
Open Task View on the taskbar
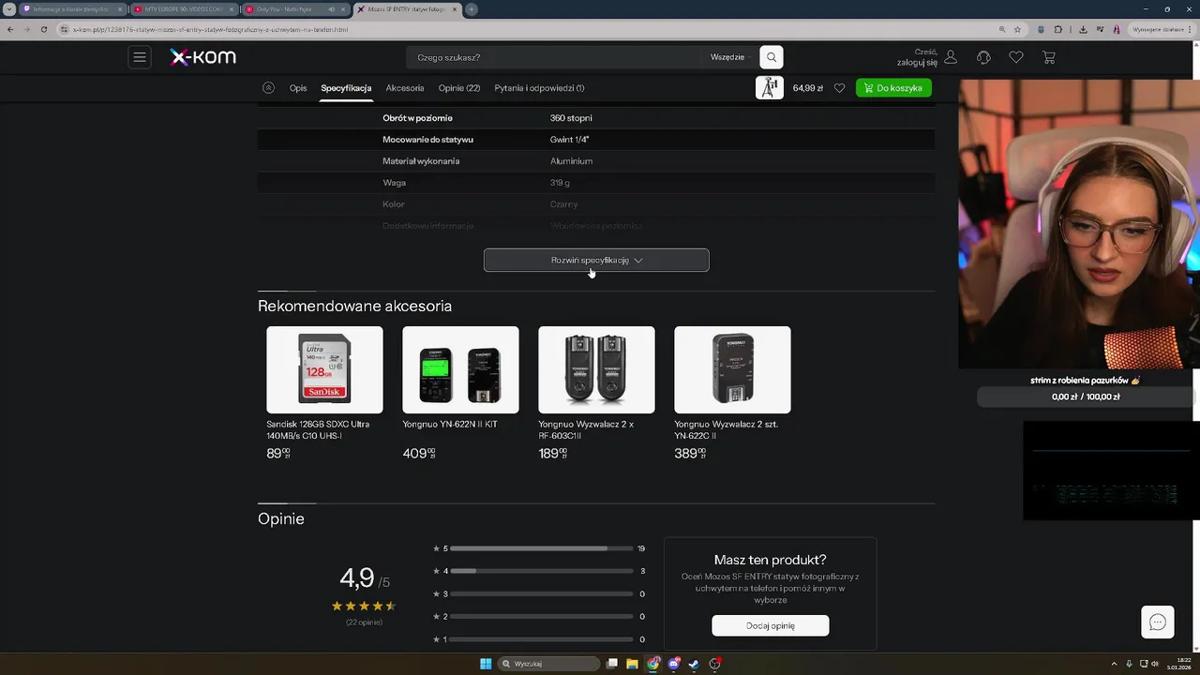tap(612, 664)
